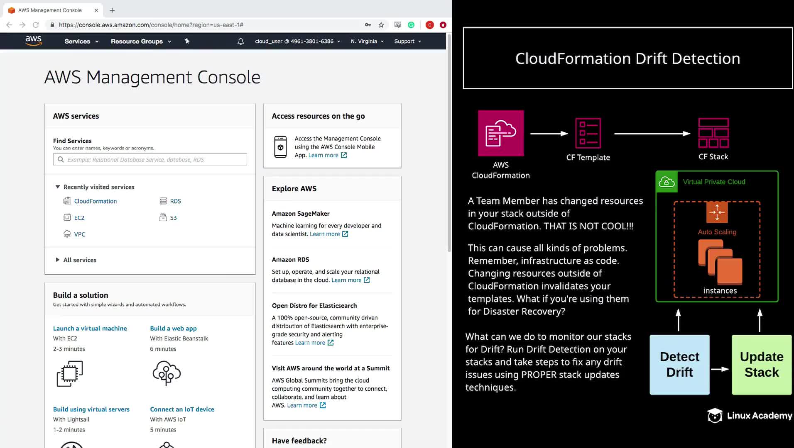The image size is (794, 448).
Task: Click the pin shortcut icon in navbar
Action: point(187,41)
